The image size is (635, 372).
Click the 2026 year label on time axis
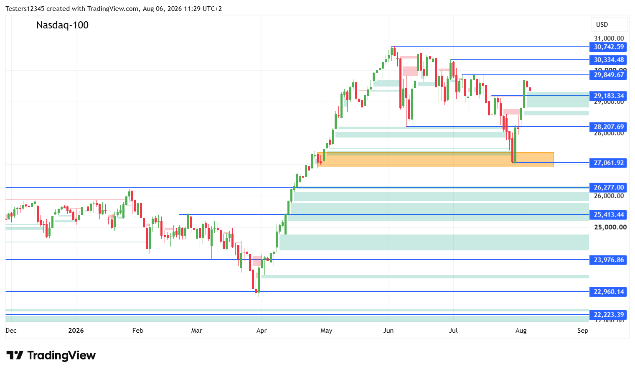(76, 331)
